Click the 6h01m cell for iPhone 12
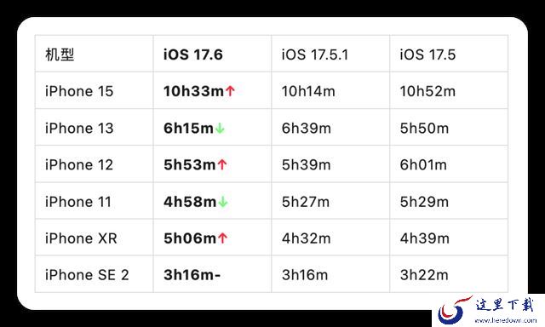The width and height of the screenshot is (545, 327). click(x=423, y=164)
